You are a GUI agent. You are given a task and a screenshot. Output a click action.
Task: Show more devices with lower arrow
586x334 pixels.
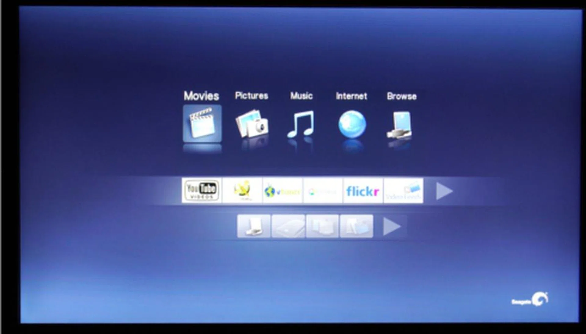pyautogui.click(x=392, y=226)
